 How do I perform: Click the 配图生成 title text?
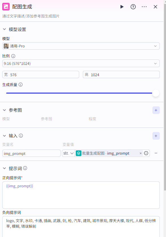point(22,7)
